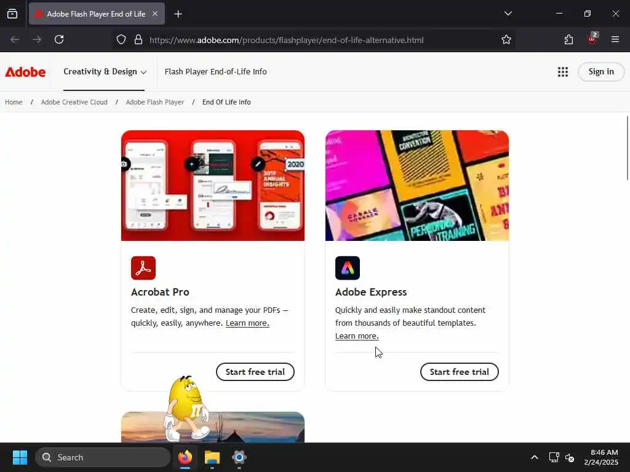Click the Adobe Express product icon
Image resolution: width=630 pixels, height=472 pixels.
[x=348, y=268]
